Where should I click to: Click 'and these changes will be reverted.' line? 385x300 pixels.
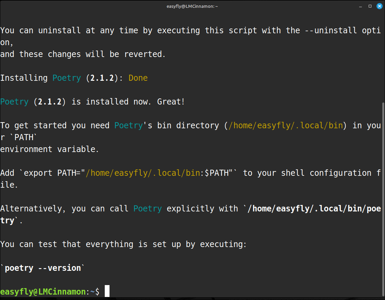83,54
